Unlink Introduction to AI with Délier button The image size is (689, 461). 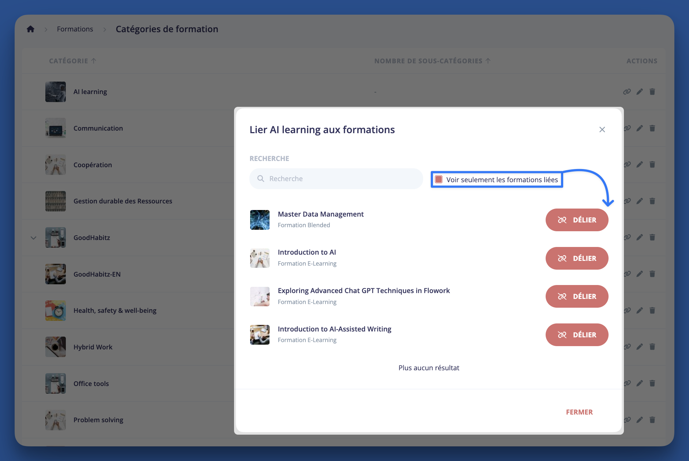point(577,258)
